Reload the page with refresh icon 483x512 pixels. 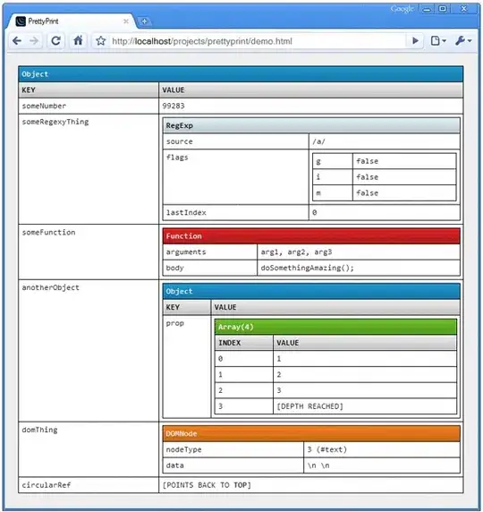(x=55, y=41)
